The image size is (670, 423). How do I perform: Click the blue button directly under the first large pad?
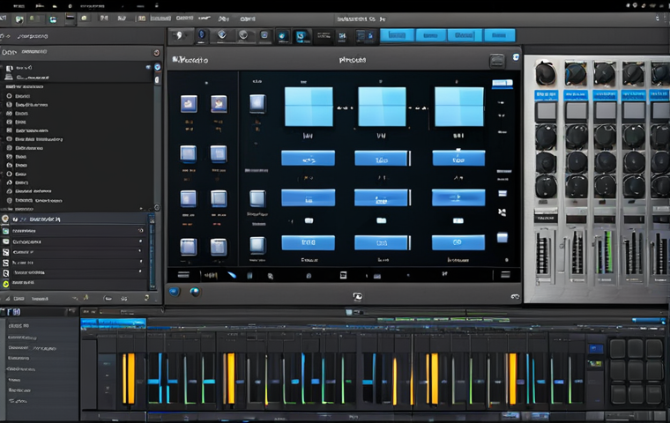pyautogui.click(x=308, y=158)
